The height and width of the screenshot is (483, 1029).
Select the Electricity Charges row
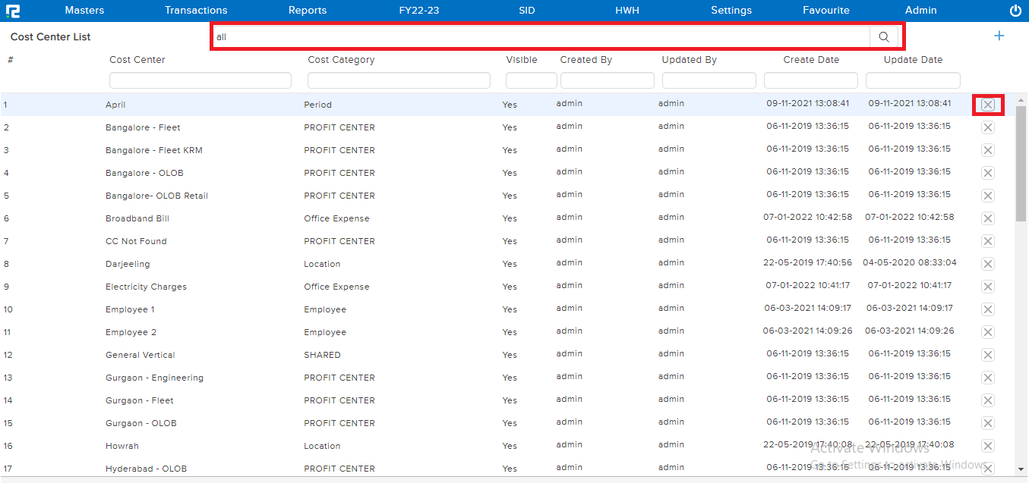(146, 287)
